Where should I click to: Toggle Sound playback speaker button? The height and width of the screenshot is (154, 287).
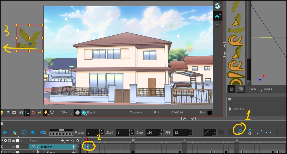point(34,132)
